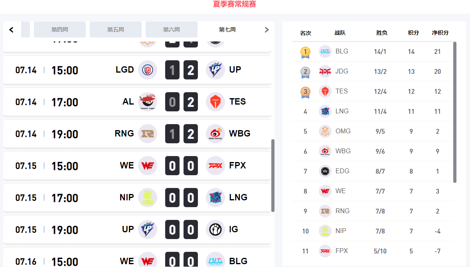Screen dimensions: 470x267
Task: Switch to the 第五周 tab
Action: [116, 30]
